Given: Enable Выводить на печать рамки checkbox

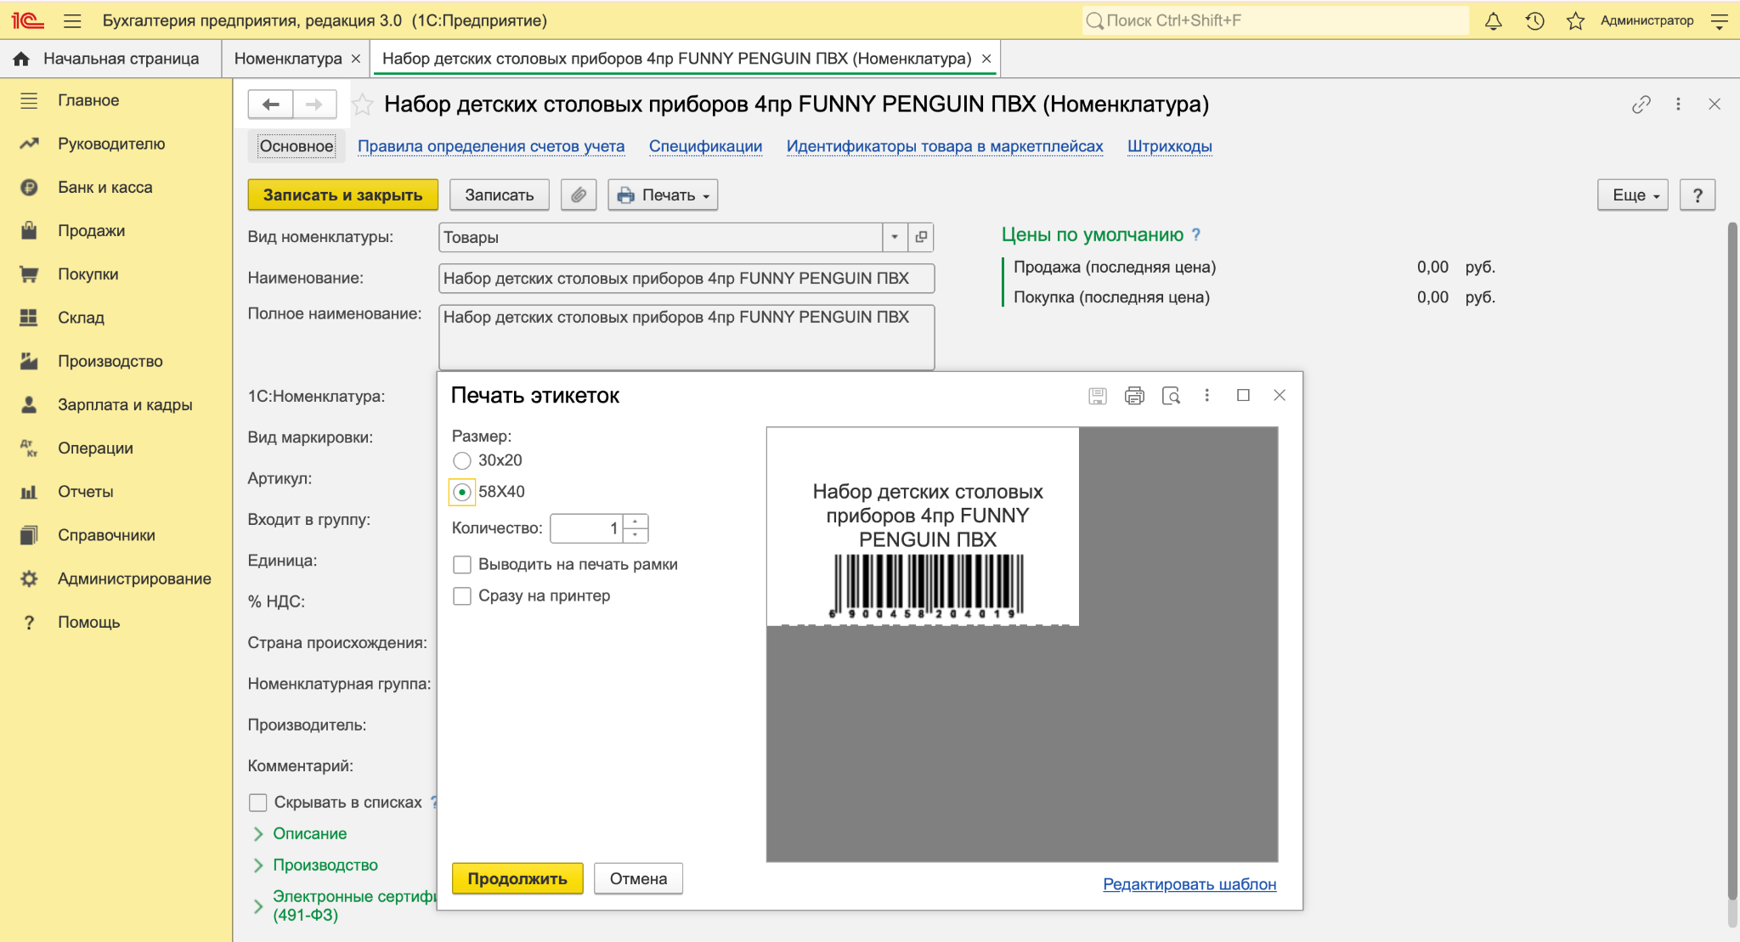Looking at the screenshot, I should [462, 565].
